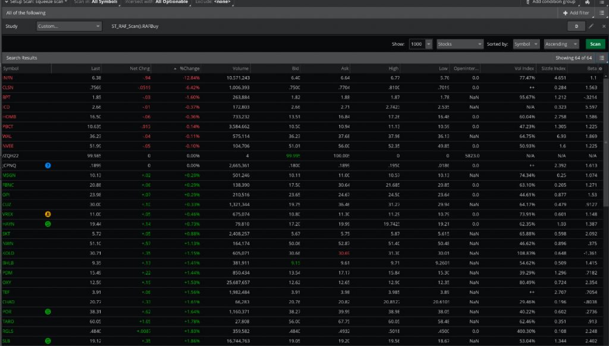This screenshot has width=609, height=346.
Task: Open the column customization gear in results header
Action: 601,68
